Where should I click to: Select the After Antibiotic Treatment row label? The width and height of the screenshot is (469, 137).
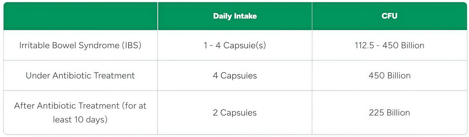point(80,113)
